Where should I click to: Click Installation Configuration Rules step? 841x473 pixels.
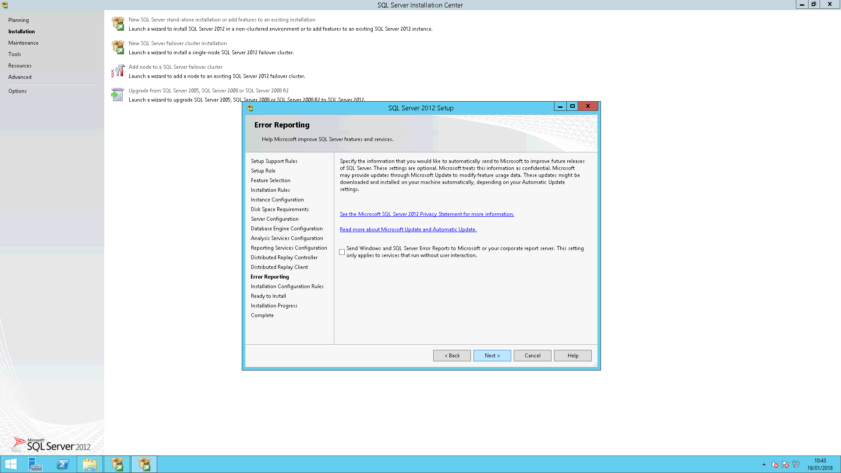[287, 286]
